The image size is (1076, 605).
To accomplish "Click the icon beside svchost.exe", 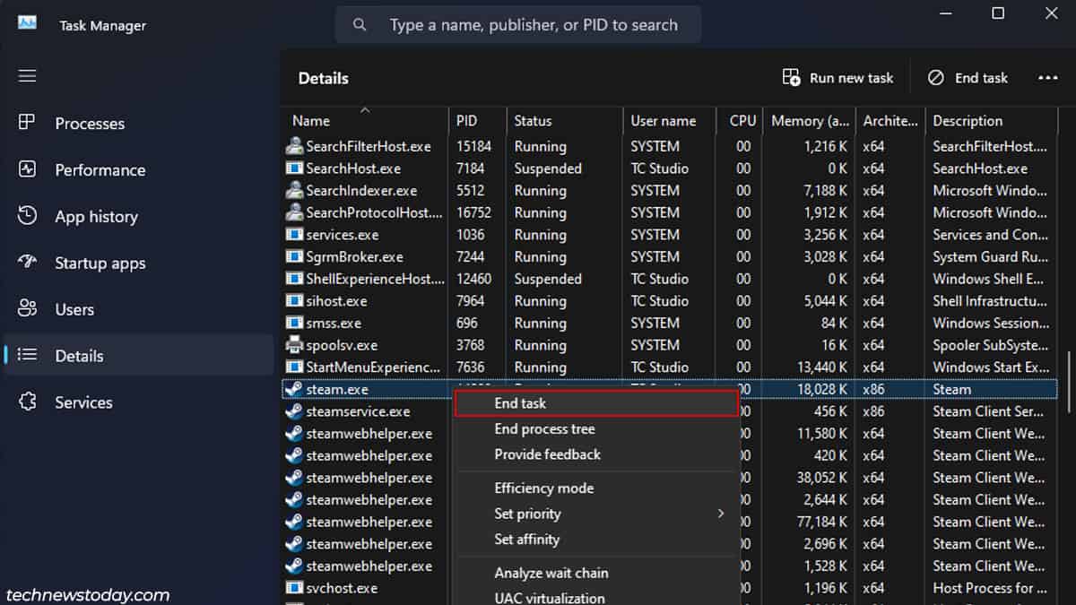I will [294, 588].
